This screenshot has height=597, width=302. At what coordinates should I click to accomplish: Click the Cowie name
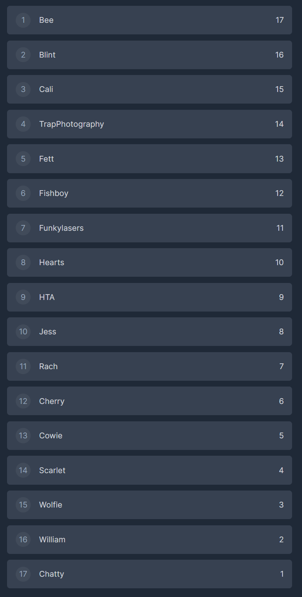click(x=51, y=435)
